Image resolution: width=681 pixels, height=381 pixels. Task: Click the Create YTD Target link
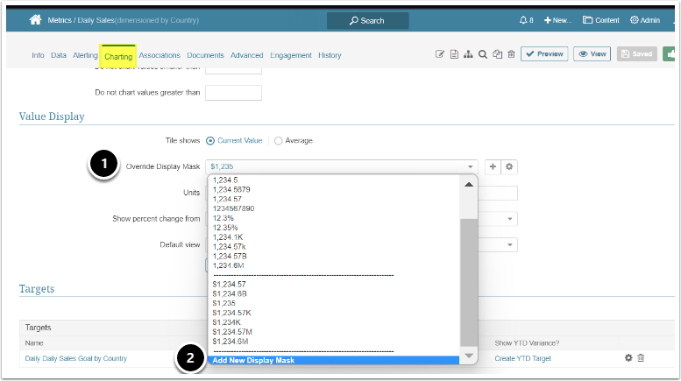522,358
